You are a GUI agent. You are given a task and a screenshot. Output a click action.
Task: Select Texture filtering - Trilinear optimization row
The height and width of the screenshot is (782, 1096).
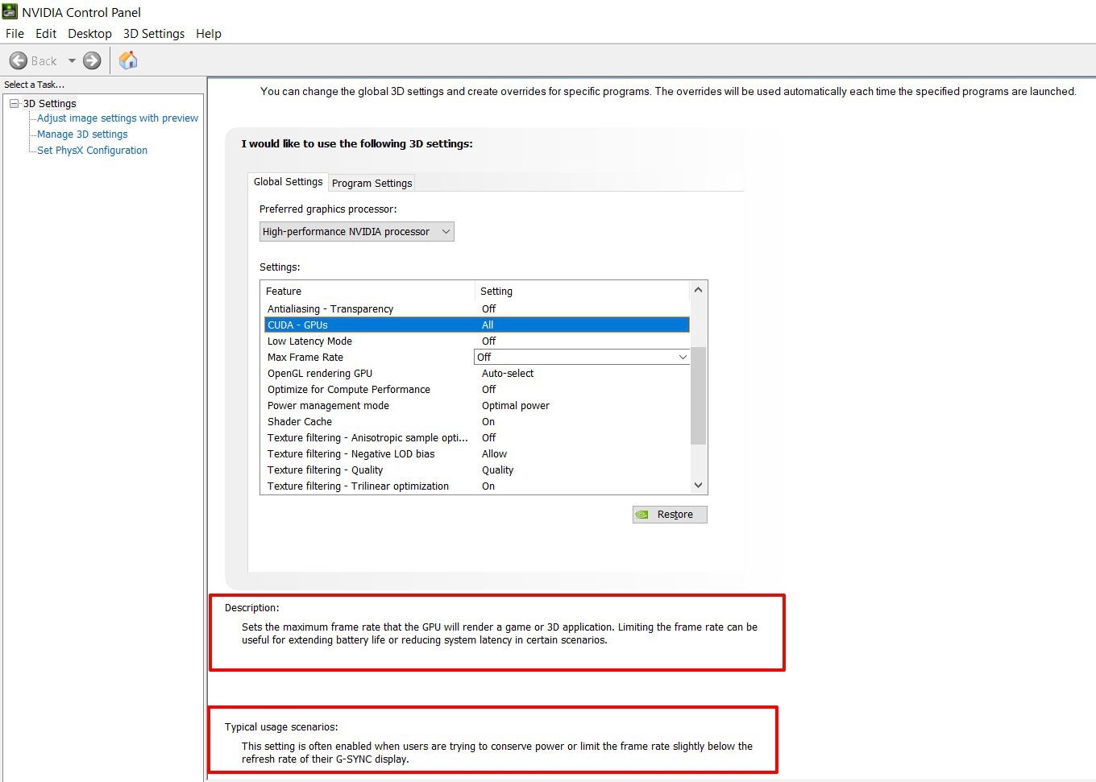click(x=476, y=486)
